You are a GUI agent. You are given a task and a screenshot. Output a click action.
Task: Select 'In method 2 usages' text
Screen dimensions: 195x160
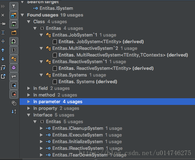click(x=55, y=95)
